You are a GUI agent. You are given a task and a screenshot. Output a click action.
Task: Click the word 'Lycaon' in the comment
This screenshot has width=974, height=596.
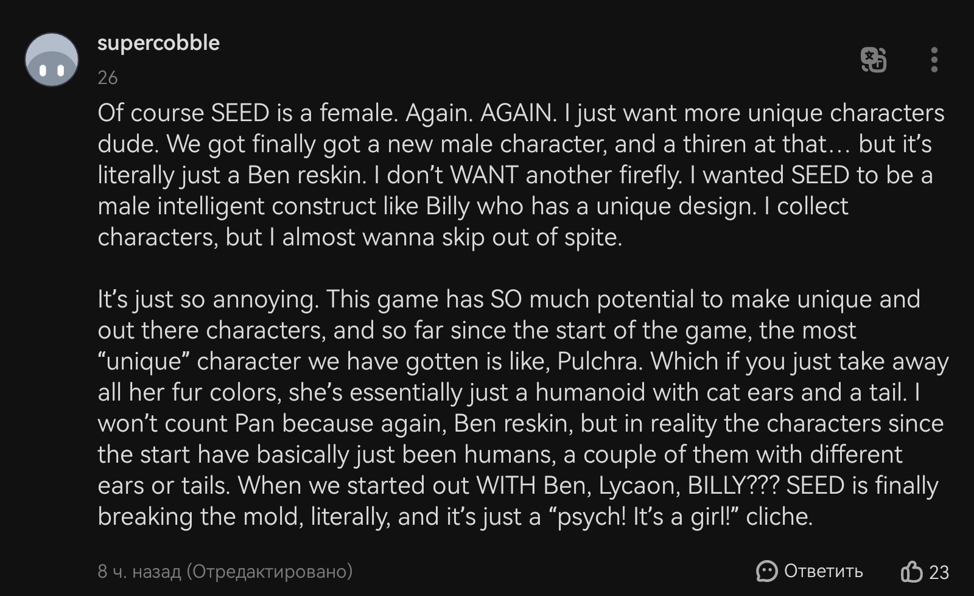pos(639,485)
